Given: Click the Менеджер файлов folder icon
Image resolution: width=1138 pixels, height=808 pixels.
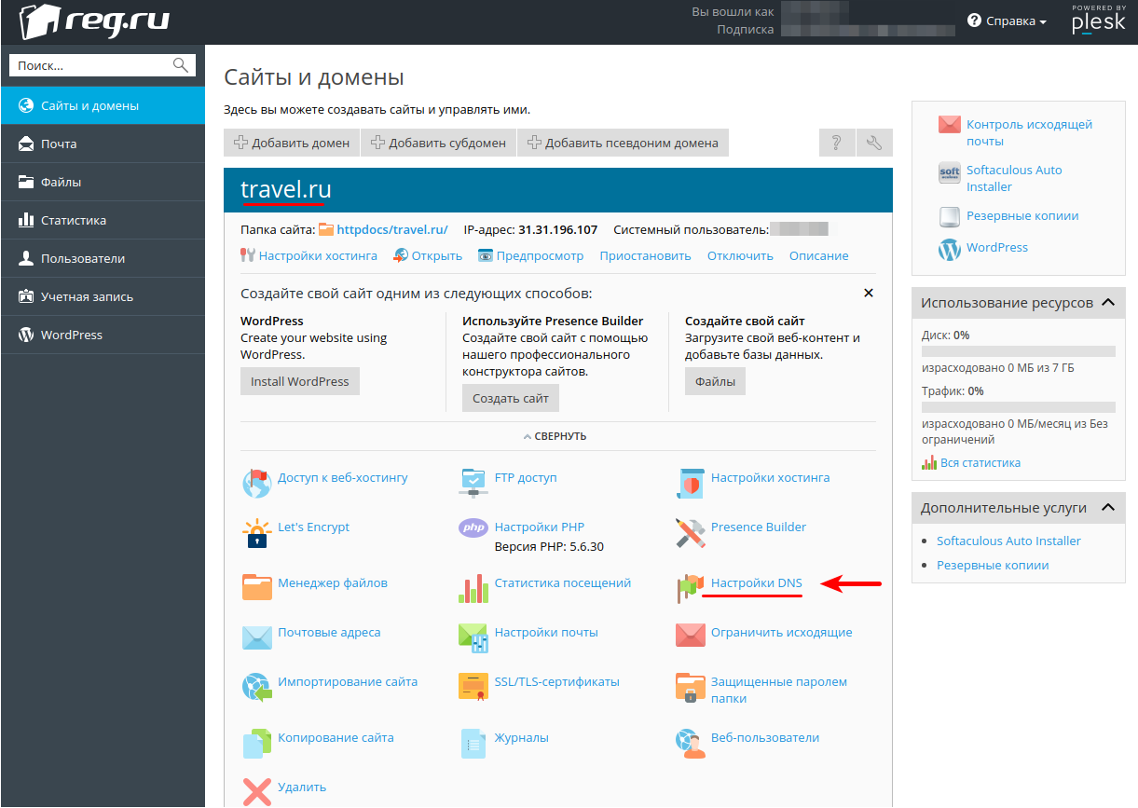Looking at the screenshot, I should coord(256,587).
